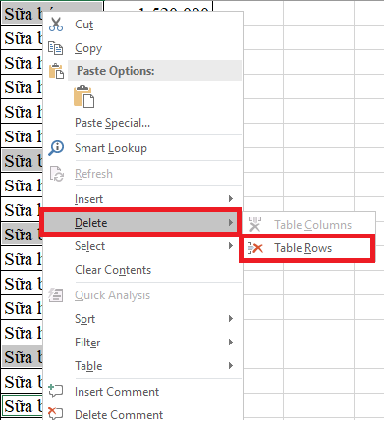The width and height of the screenshot is (385, 423).
Task: Click the Copy pages icon
Action: tap(56, 48)
